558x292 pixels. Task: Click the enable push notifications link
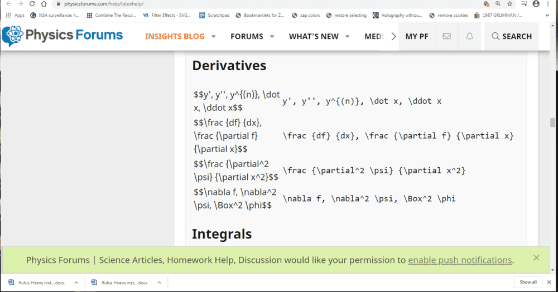pyautogui.click(x=460, y=260)
